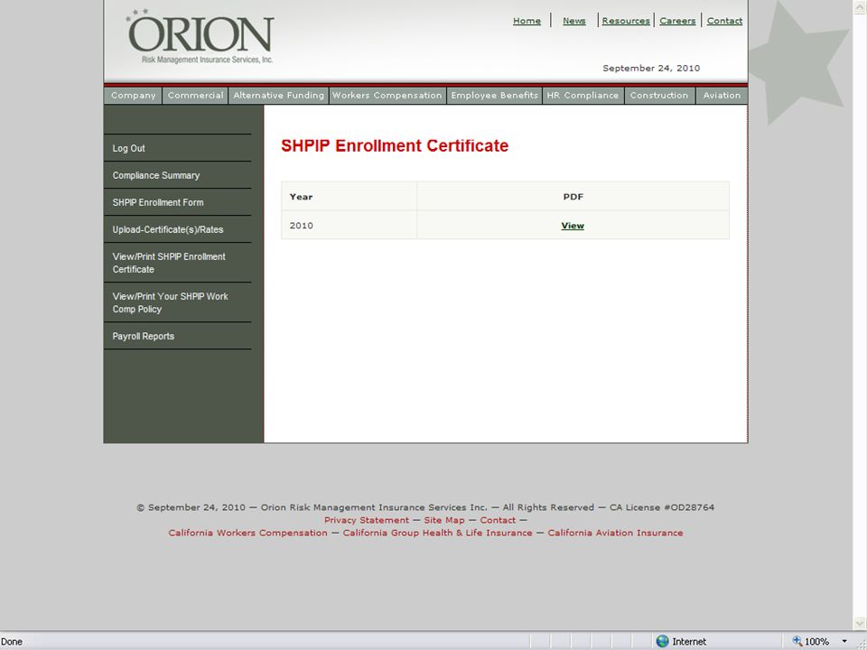867x650 pixels.
Task: Select Workers Compensation menu
Action: point(387,96)
